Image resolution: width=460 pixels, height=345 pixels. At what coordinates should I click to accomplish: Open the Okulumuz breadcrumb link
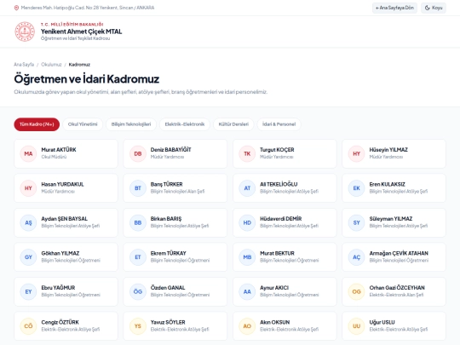[x=51, y=65]
